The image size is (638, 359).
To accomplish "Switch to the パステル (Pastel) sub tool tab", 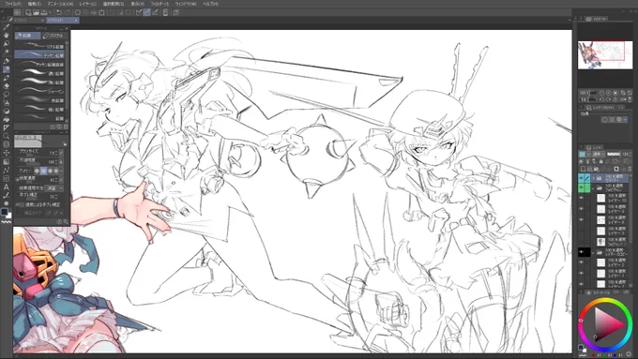I will point(53,36).
